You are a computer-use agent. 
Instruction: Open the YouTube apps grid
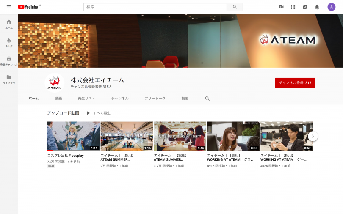click(293, 7)
